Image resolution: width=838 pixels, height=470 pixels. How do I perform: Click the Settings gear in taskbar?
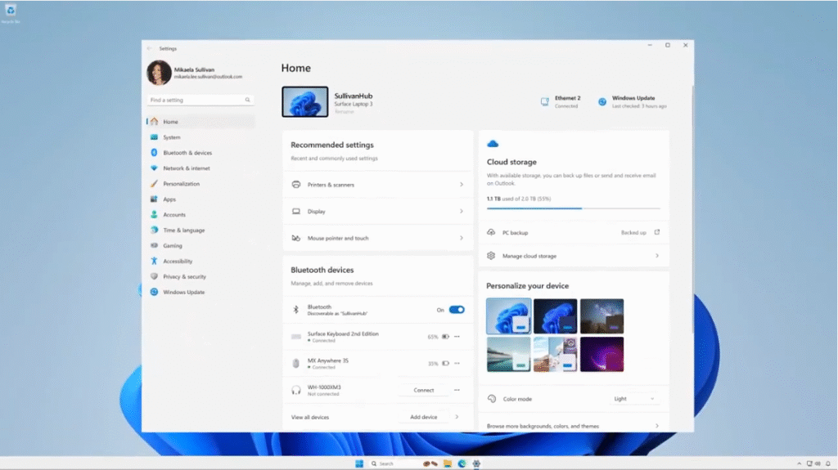476,463
